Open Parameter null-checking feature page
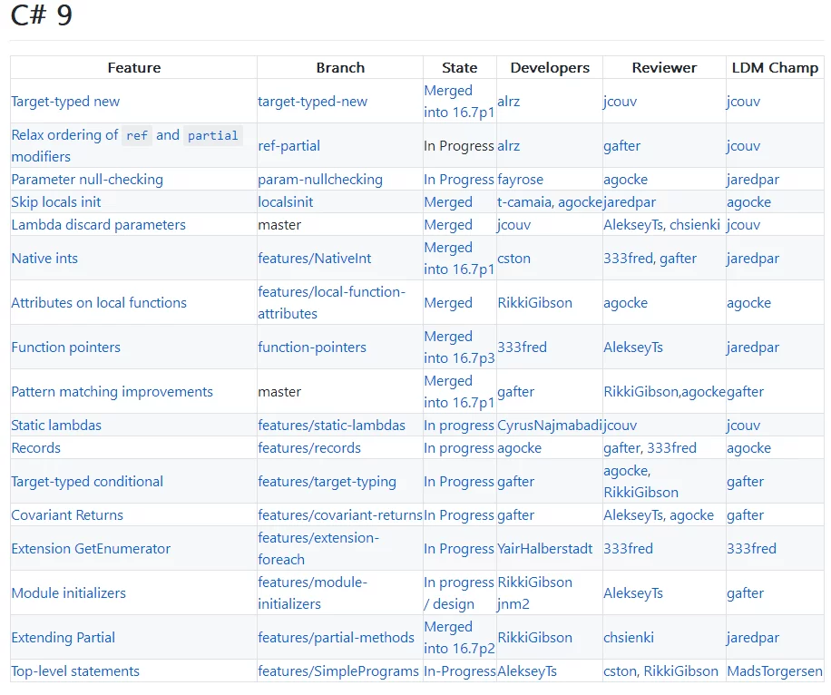Viewport: 831px width, 695px height. point(87,180)
